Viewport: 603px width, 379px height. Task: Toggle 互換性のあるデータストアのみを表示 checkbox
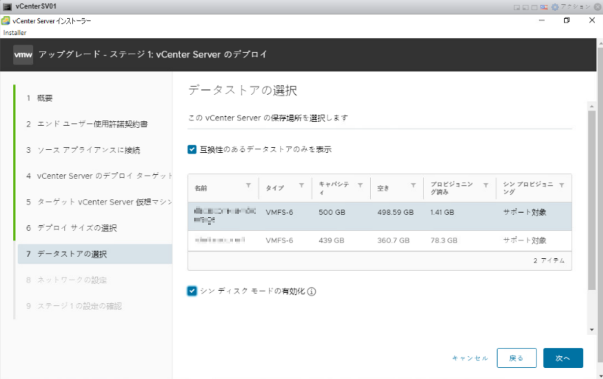(192, 149)
